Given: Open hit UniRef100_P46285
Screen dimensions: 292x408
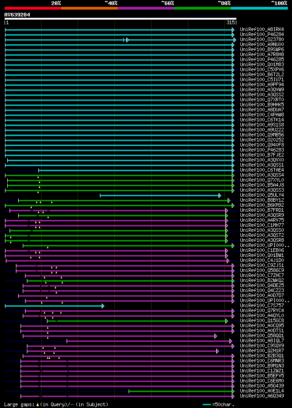Looking at the screenshot, I should [x=262, y=60].
